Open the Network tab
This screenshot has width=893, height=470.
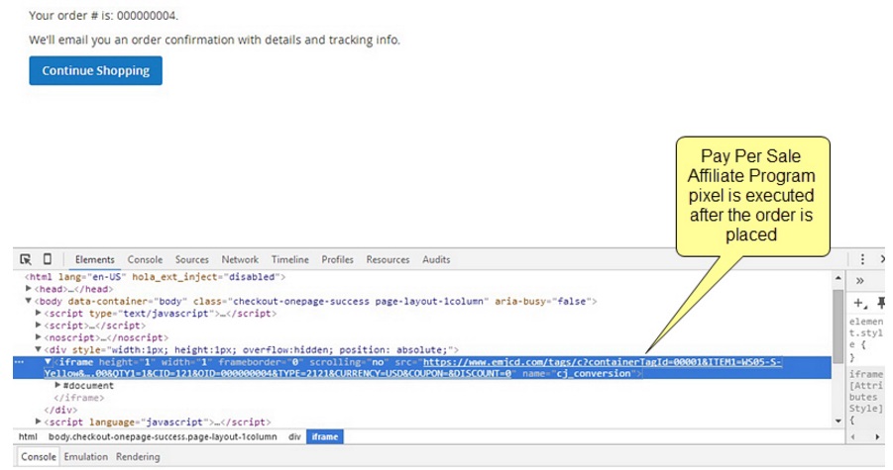240,259
